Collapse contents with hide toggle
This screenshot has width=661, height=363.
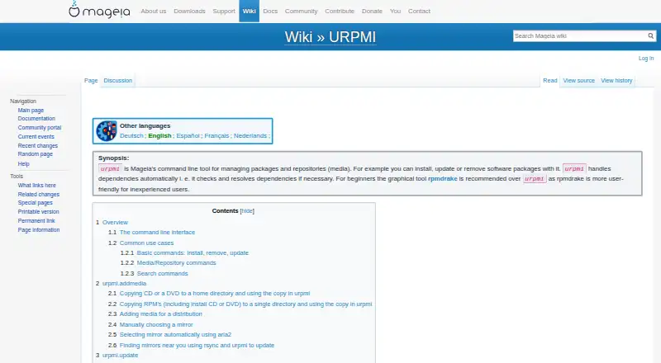247,211
